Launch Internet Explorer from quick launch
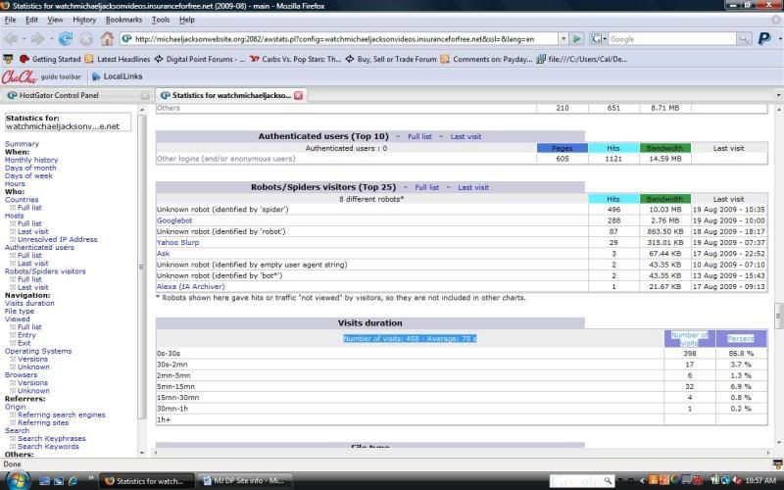The image size is (784, 490). coord(73,481)
